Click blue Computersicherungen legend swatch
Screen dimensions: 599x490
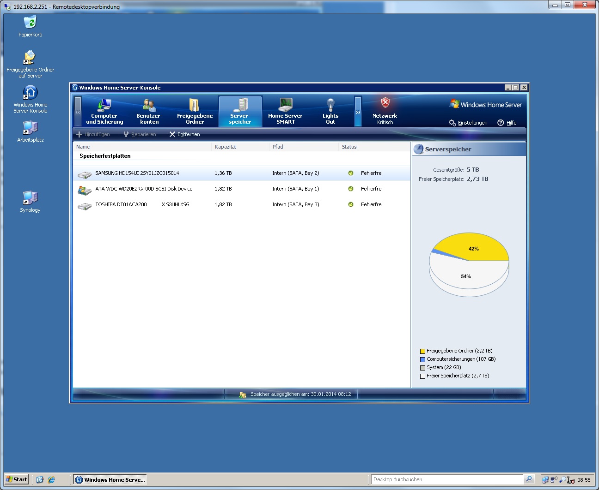422,359
